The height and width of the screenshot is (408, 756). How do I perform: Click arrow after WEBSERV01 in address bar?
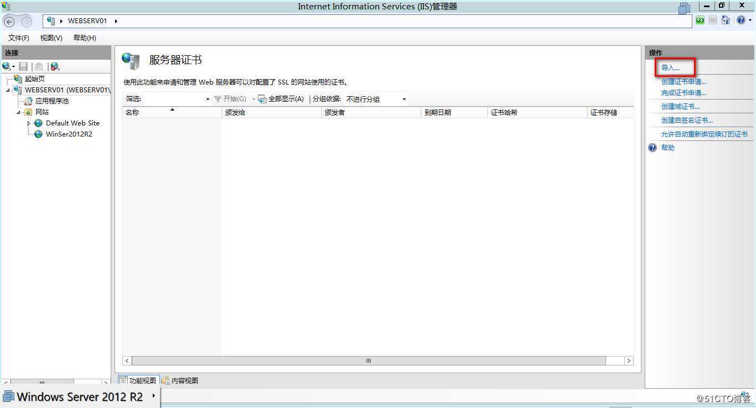click(116, 21)
